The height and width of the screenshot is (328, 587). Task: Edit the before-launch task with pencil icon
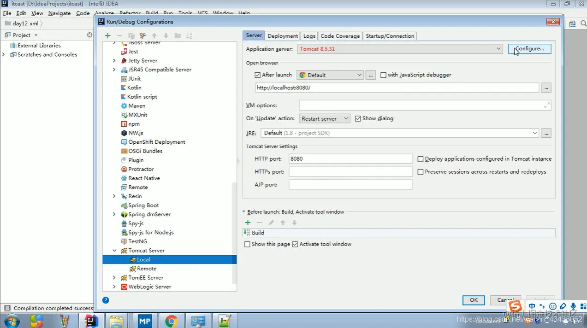[271, 223]
